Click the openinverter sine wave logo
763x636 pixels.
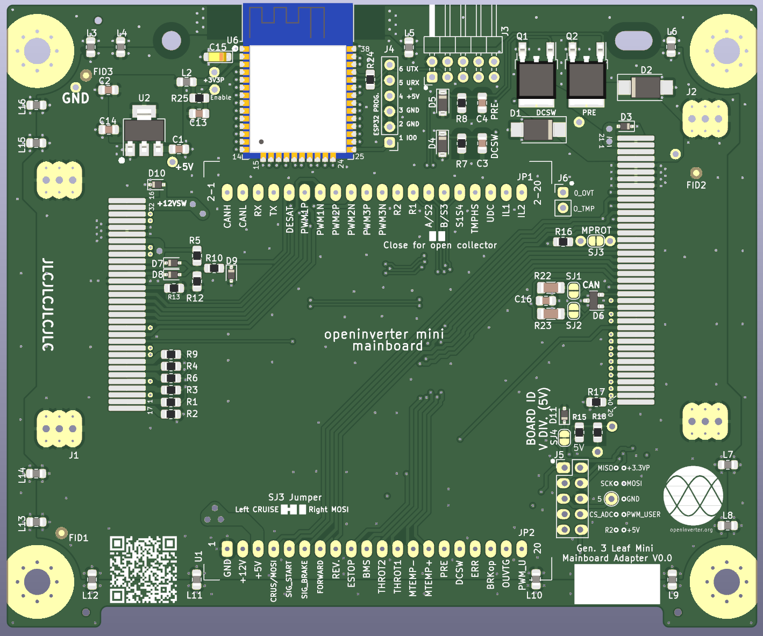click(693, 496)
